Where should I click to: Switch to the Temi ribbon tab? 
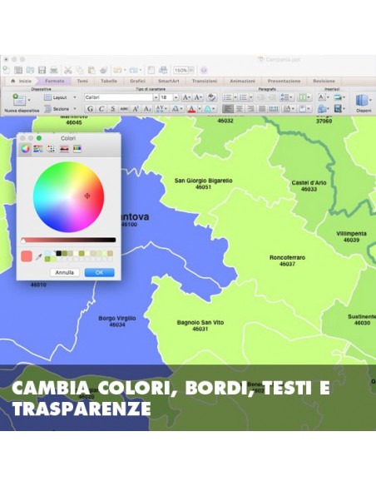click(x=82, y=81)
